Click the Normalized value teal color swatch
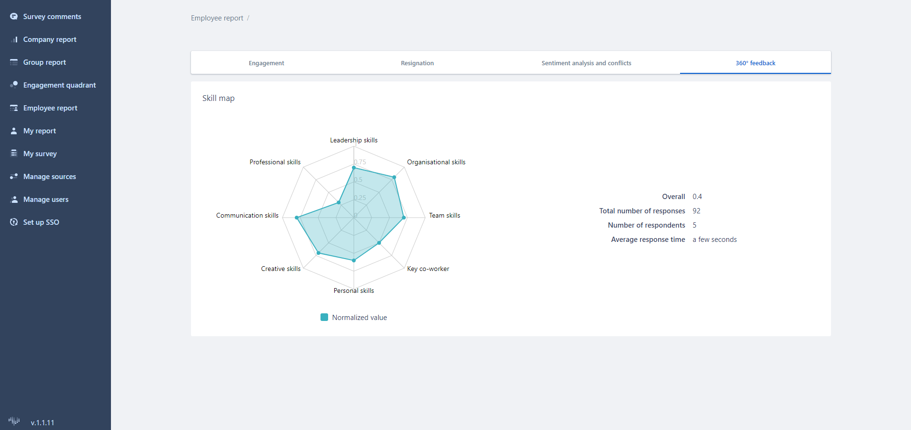Viewport: 911px width, 430px height. (x=324, y=317)
